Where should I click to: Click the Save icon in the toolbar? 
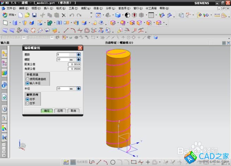(x=34, y=15)
